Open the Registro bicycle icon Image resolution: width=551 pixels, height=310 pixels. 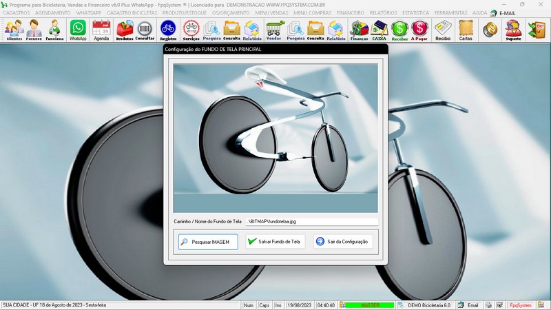click(x=168, y=30)
